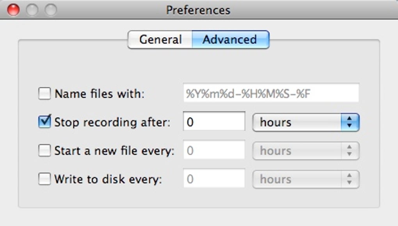Click Write to disk value field
This screenshot has width=398, height=226.
[x=214, y=179]
